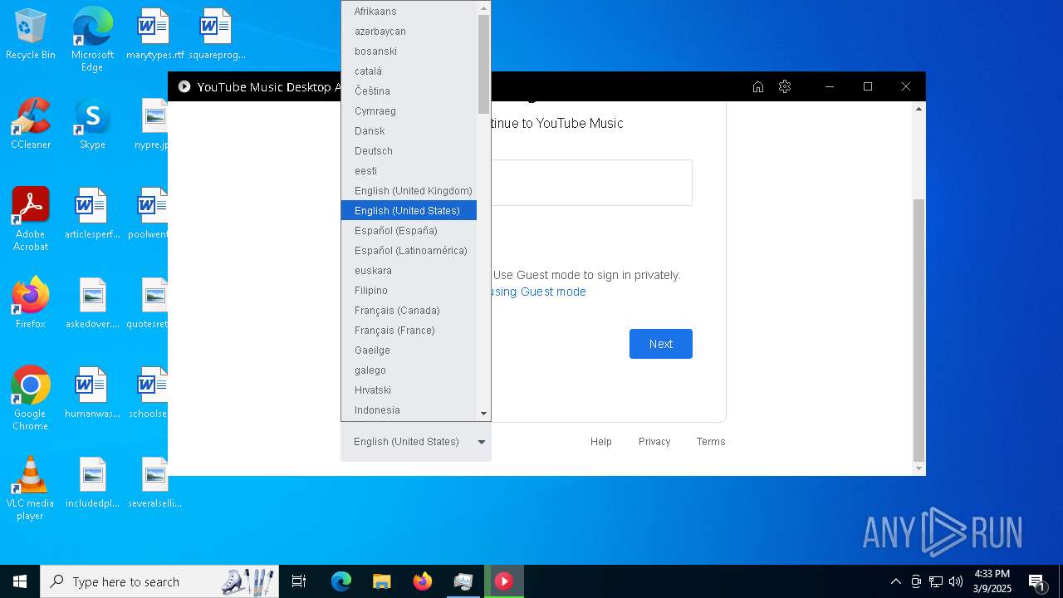
Task: Choose Español (Latinoamérica) language
Action: click(409, 251)
